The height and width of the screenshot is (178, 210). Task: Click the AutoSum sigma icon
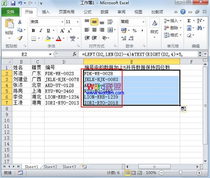189,21
